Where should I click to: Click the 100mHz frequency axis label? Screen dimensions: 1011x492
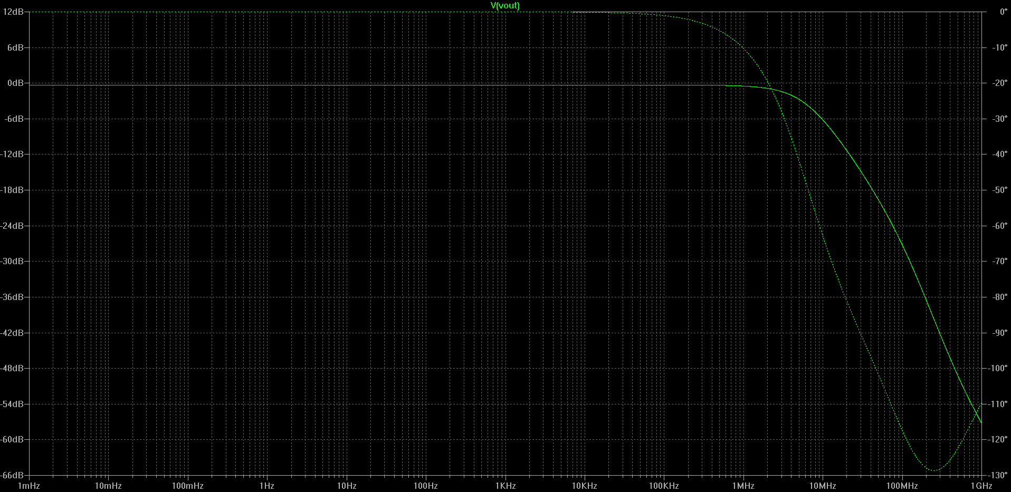(x=187, y=486)
